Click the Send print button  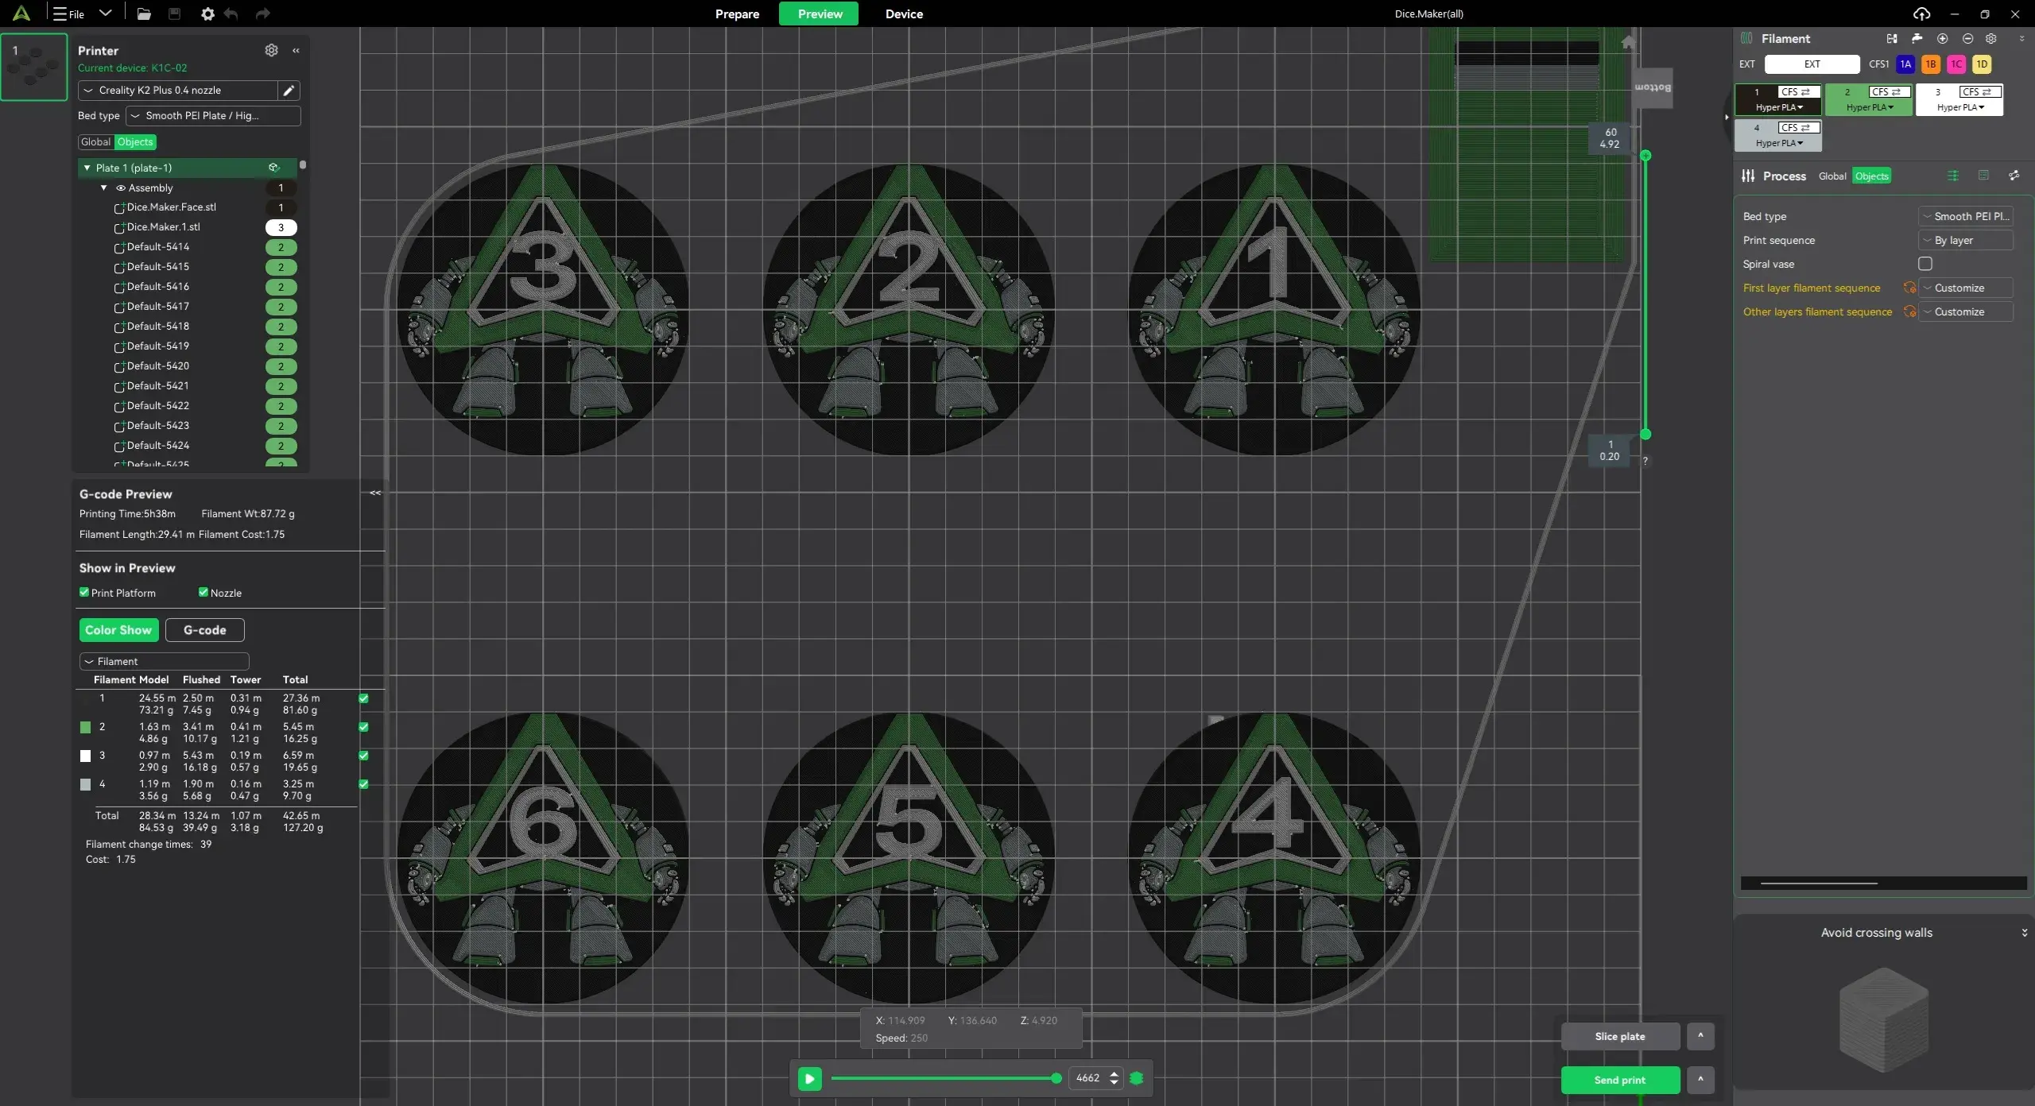tap(1620, 1080)
